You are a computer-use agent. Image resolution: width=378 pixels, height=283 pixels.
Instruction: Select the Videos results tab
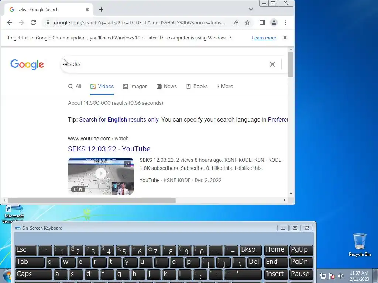pos(102,86)
